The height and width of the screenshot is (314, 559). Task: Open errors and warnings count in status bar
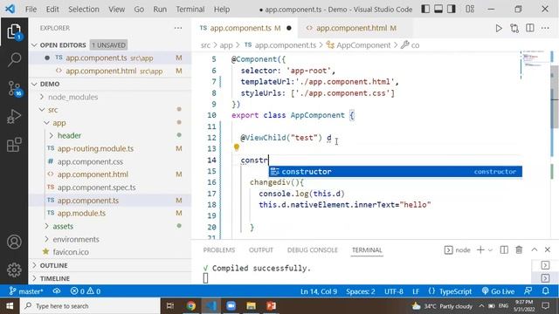[x=86, y=291]
